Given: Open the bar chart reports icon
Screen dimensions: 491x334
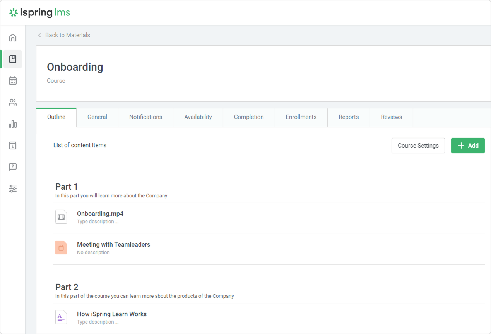Looking at the screenshot, I should click(13, 124).
